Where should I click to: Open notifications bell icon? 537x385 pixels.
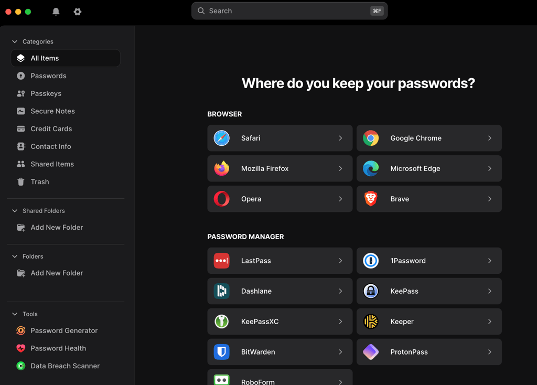(56, 12)
